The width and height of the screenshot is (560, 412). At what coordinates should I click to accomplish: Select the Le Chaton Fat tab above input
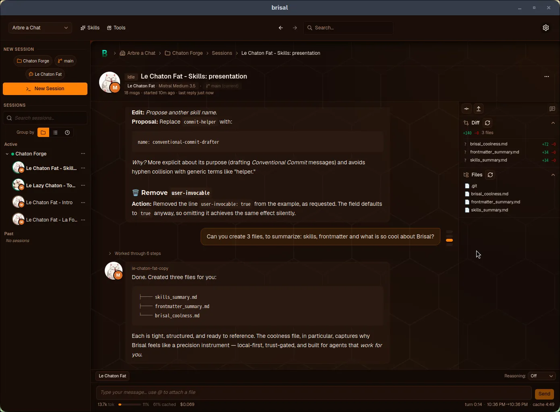112,376
